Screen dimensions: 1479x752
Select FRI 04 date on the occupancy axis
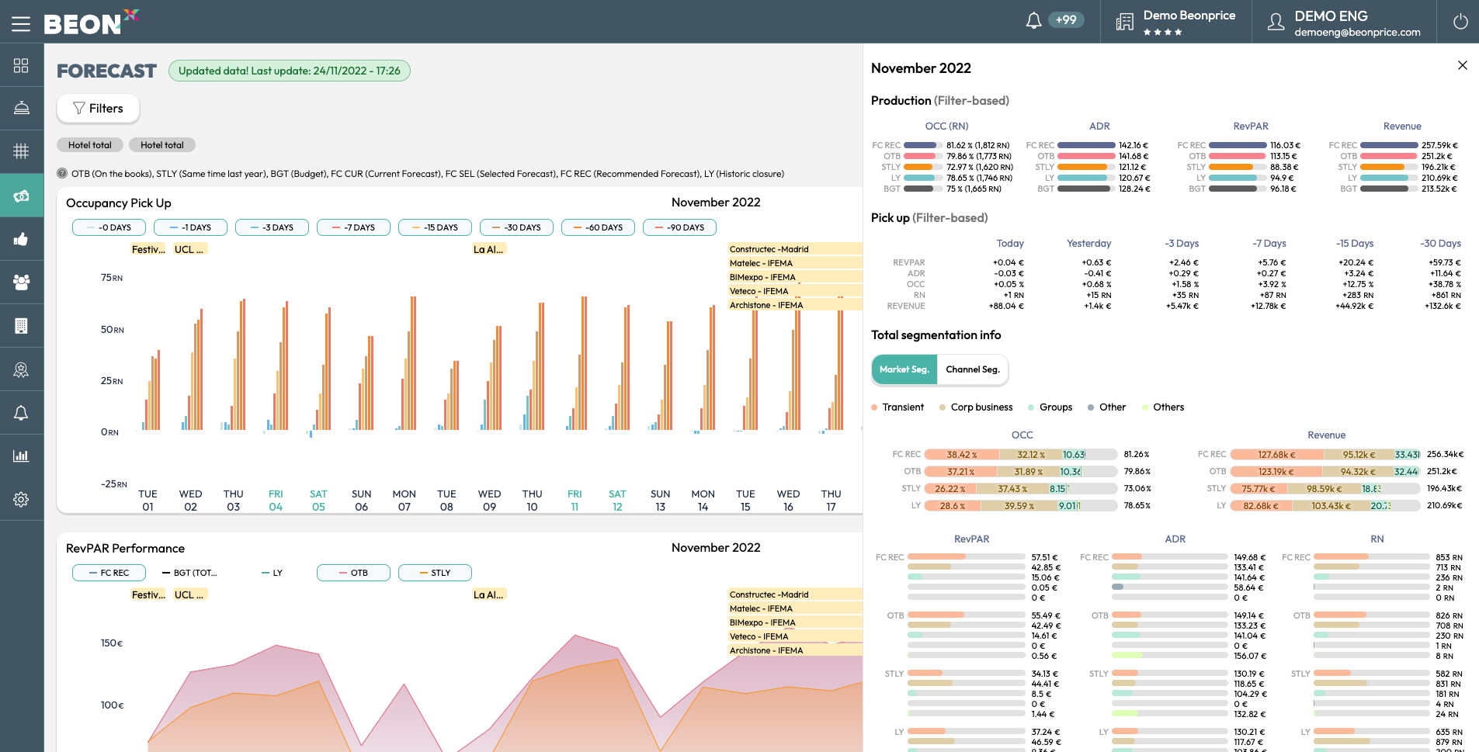[276, 500]
